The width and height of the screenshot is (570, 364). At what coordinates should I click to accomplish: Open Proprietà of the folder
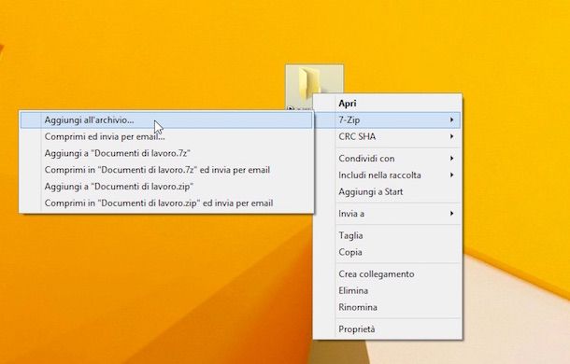(388, 329)
